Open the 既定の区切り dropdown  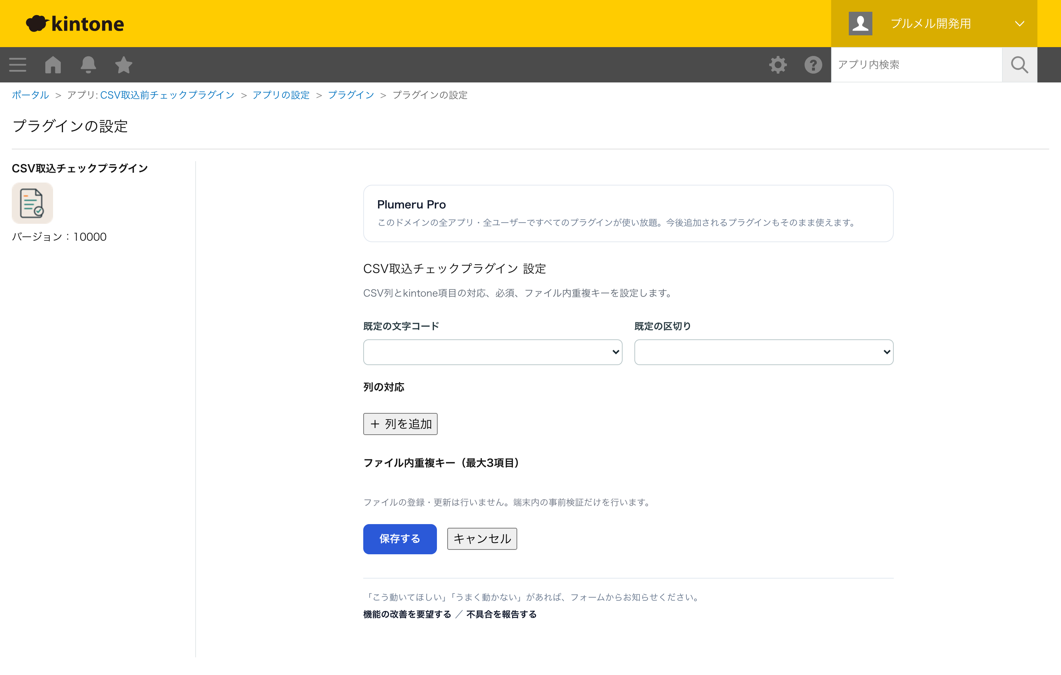pyautogui.click(x=764, y=352)
